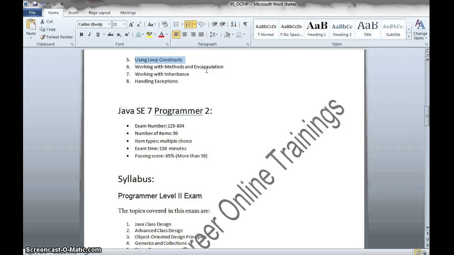The height and width of the screenshot is (255, 454).
Task: Apply text highlight color
Action: pyautogui.click(x=149, y=35)
